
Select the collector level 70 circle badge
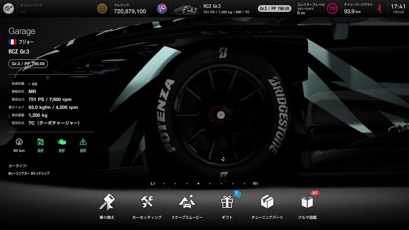332,9
